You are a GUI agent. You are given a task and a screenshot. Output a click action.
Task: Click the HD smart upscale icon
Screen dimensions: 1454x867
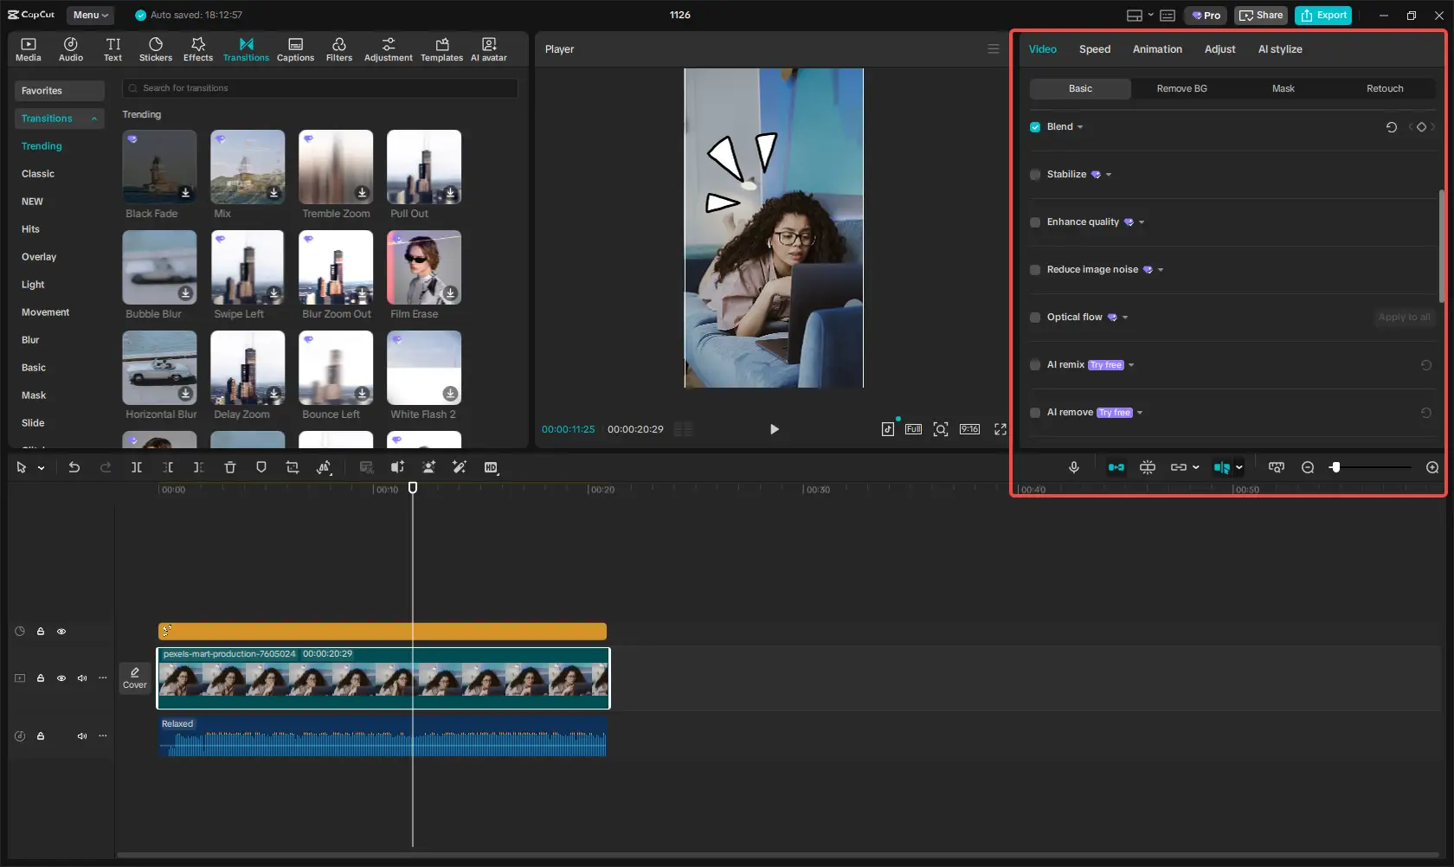(x=491, y=467)
